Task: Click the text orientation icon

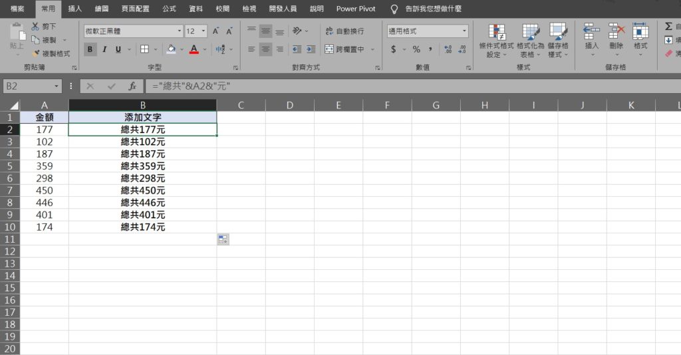Action: (x=297, y=31)
